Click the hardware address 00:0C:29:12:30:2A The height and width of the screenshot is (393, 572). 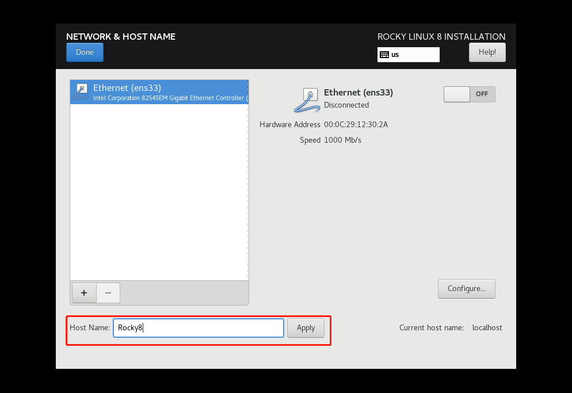pyautogui.click(x=356, y=124)
